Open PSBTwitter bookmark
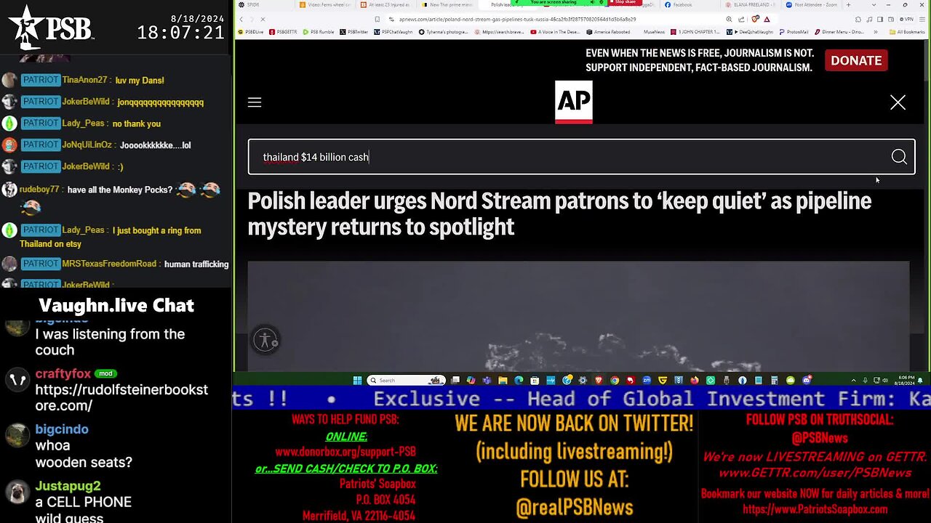Image resolution: width=931 pixels, height=523 pixels. coord(353,32)
